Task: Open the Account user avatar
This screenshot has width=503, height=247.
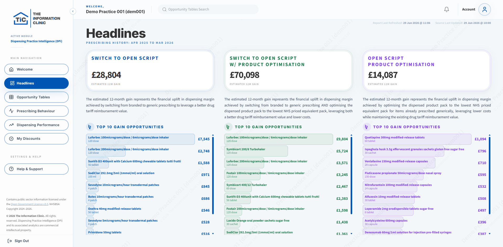Action: (484, 9)
